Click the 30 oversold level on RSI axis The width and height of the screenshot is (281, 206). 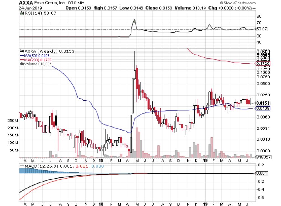[259, 36]
